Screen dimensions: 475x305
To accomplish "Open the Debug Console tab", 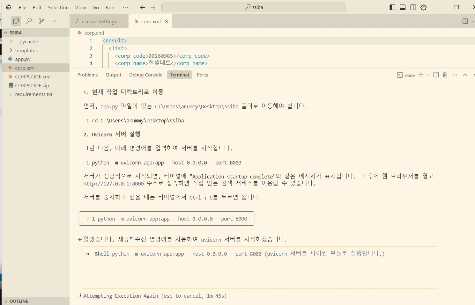I will pos(146,75).
